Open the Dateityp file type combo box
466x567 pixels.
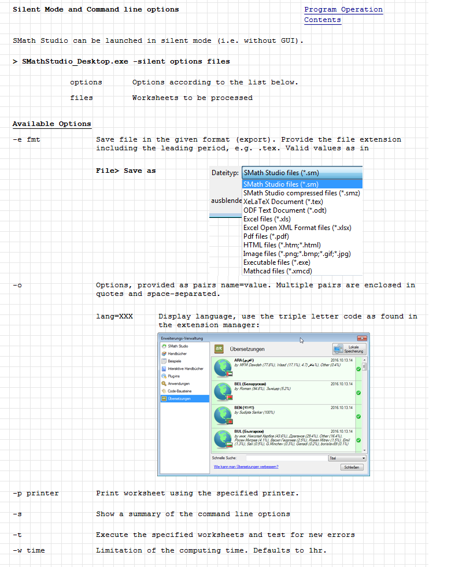point(302,173)
